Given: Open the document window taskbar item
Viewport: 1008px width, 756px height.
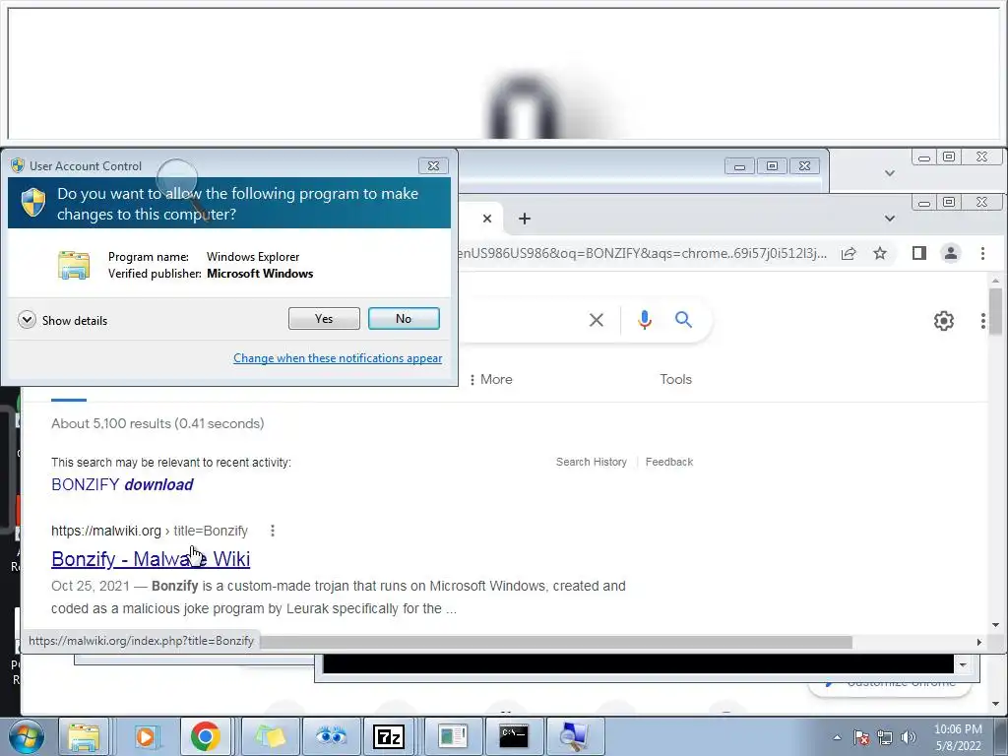Looking at the screenshot, I should click(453, 736).
